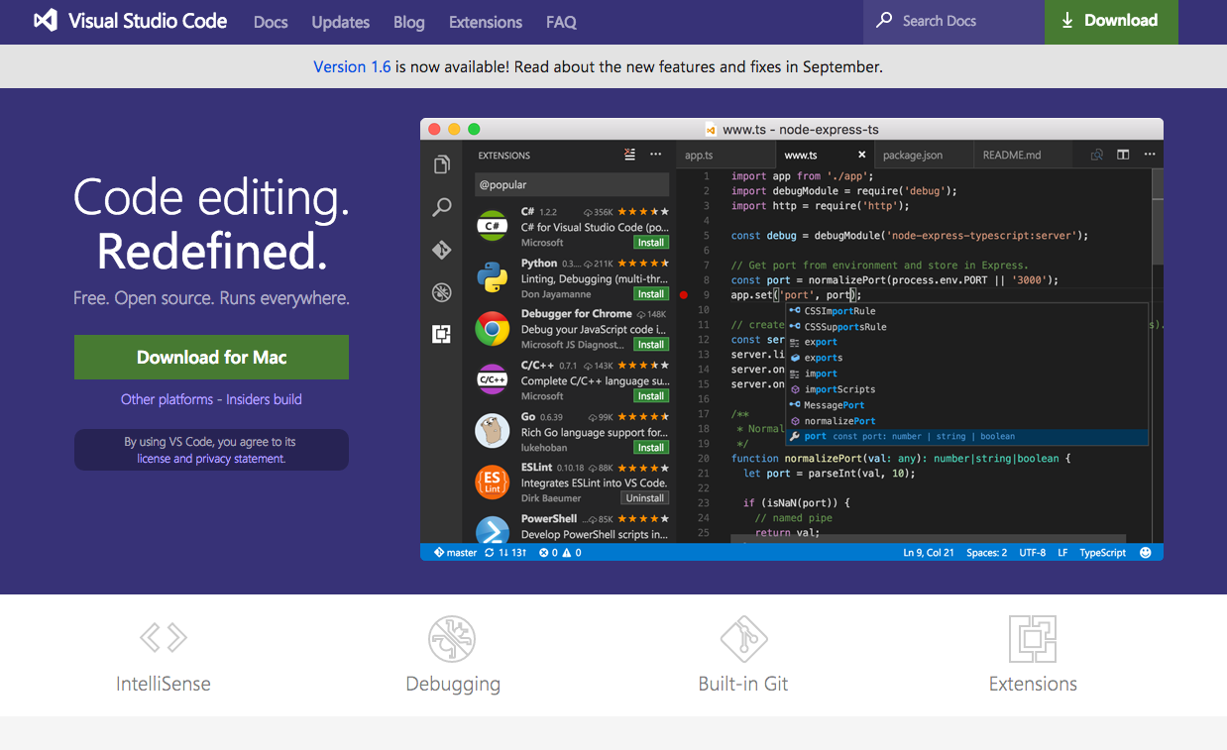Install the Go extension

(x=651, y=448)
